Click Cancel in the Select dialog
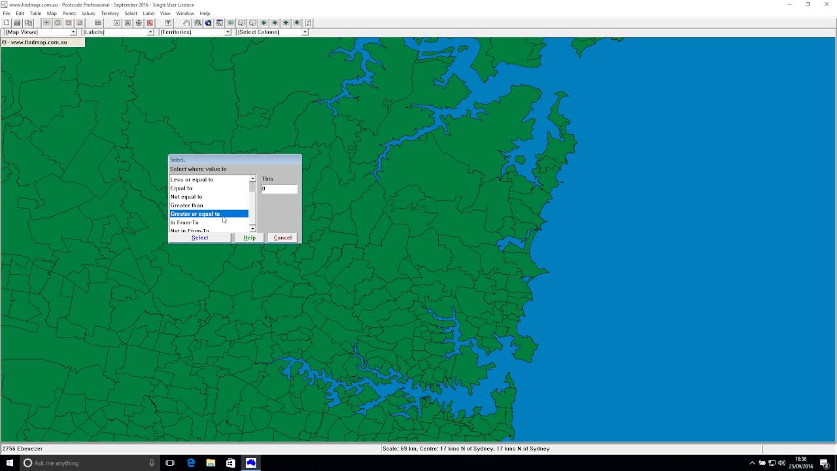Screen dimensions: 837x471 tap(282, 237)
